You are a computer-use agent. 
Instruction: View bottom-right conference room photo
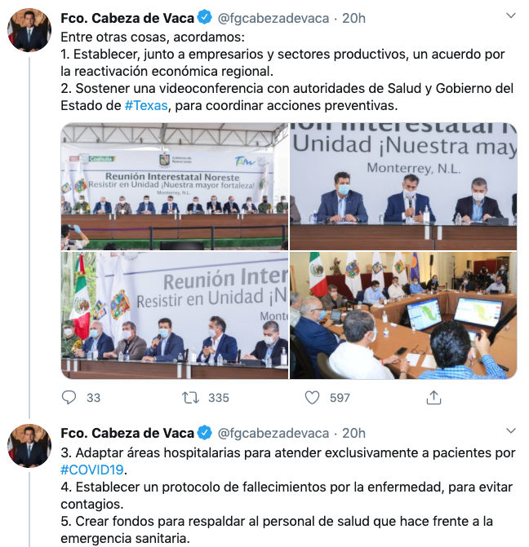[x=403, y=315]
